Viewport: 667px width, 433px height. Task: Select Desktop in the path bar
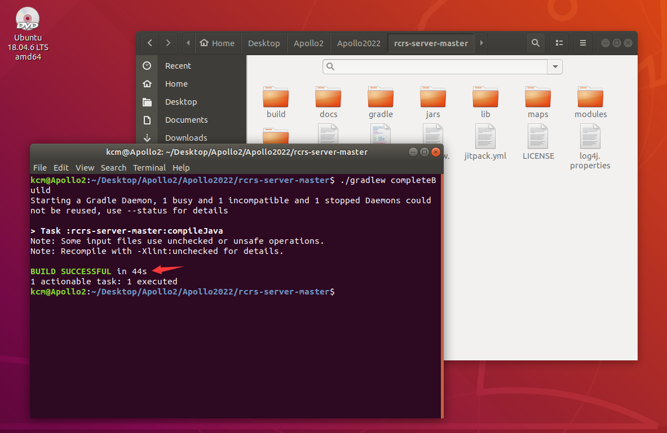(x=264, y=43)
